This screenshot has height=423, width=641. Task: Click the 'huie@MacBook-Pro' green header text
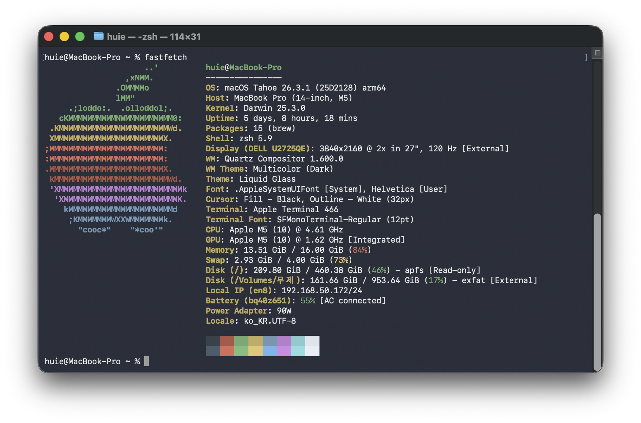243,68
